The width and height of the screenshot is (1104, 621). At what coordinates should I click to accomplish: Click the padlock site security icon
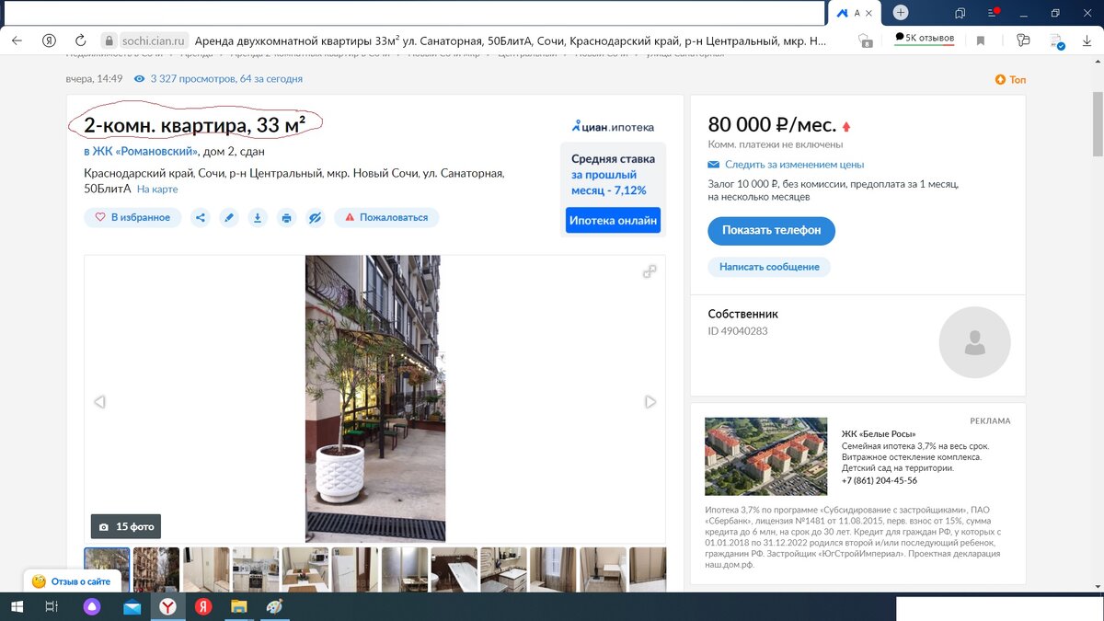(109, 40)
